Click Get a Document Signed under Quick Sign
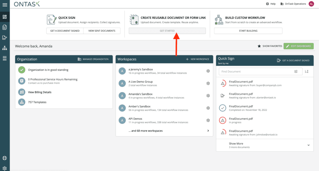This screenshot has width=319, height=171. (65, 31)
